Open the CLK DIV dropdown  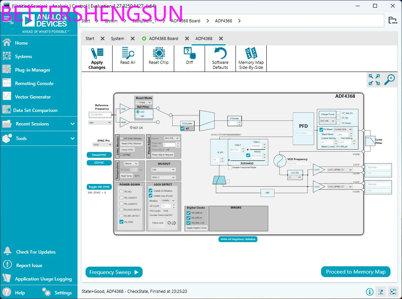295,177
